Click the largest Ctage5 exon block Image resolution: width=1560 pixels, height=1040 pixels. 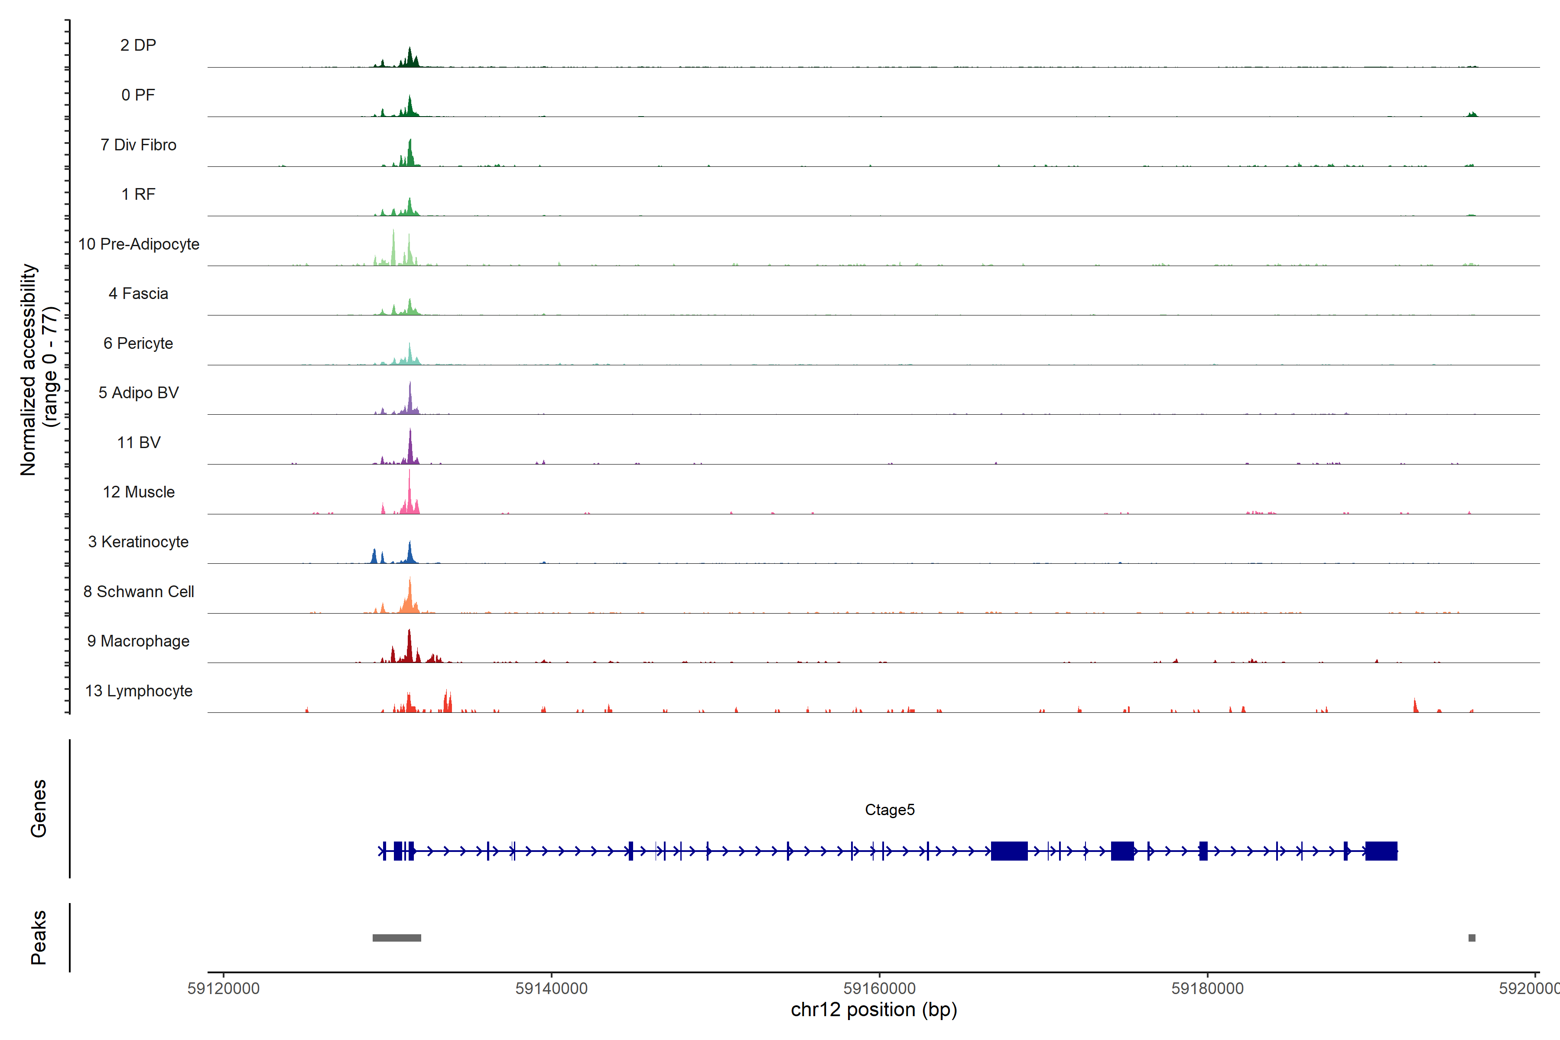point(1009,850)
